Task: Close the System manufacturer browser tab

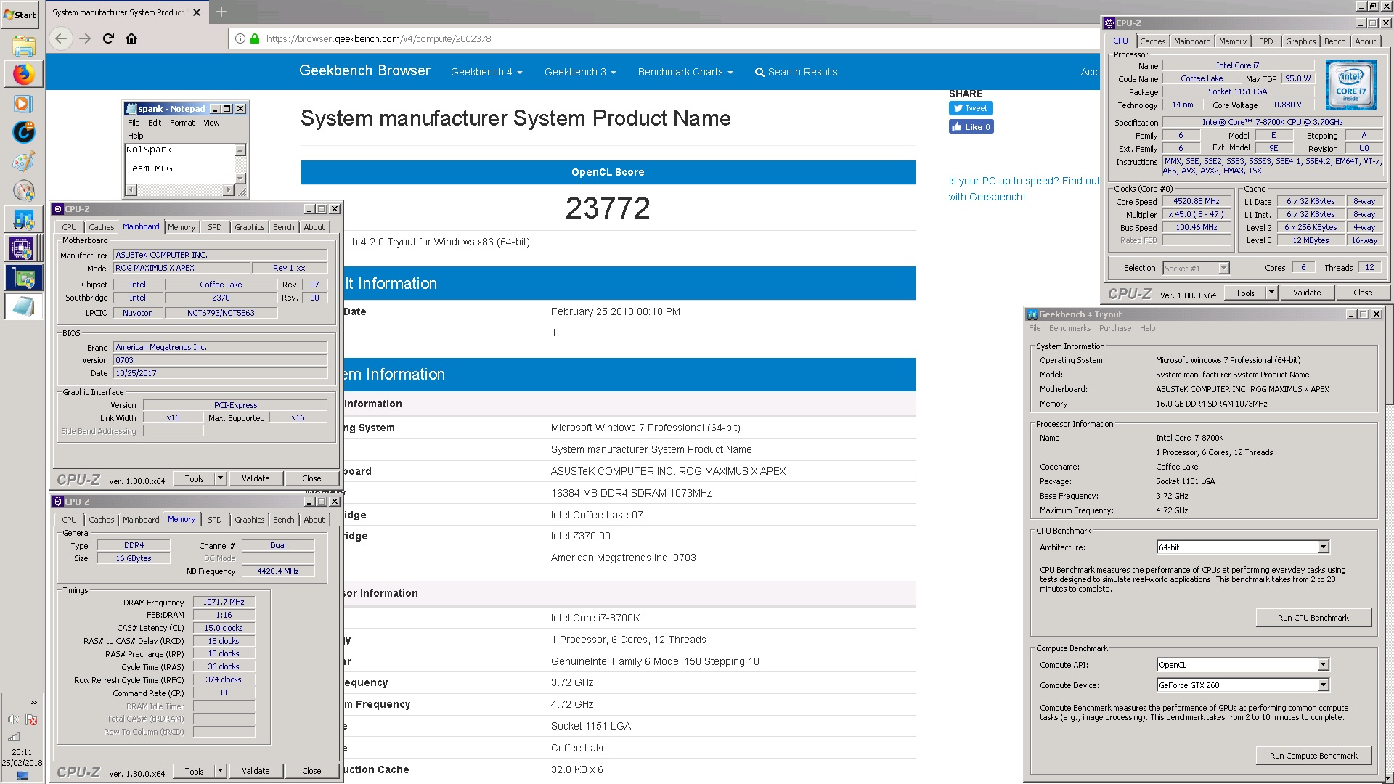Action: click(x=197, y=12)
